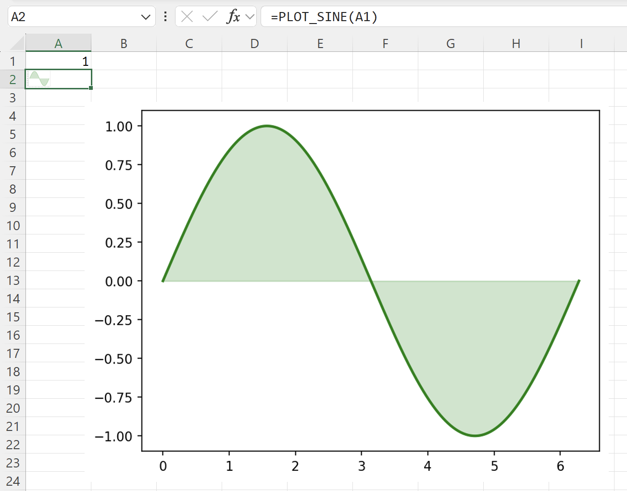This screenshot has height=491, width=627.
Task: Select column F header
Action: click(x=385, y=43)
